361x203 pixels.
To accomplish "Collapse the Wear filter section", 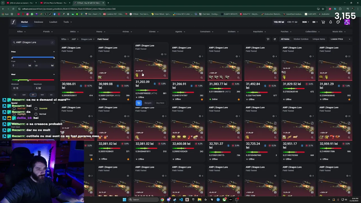I will click(54, 74).
